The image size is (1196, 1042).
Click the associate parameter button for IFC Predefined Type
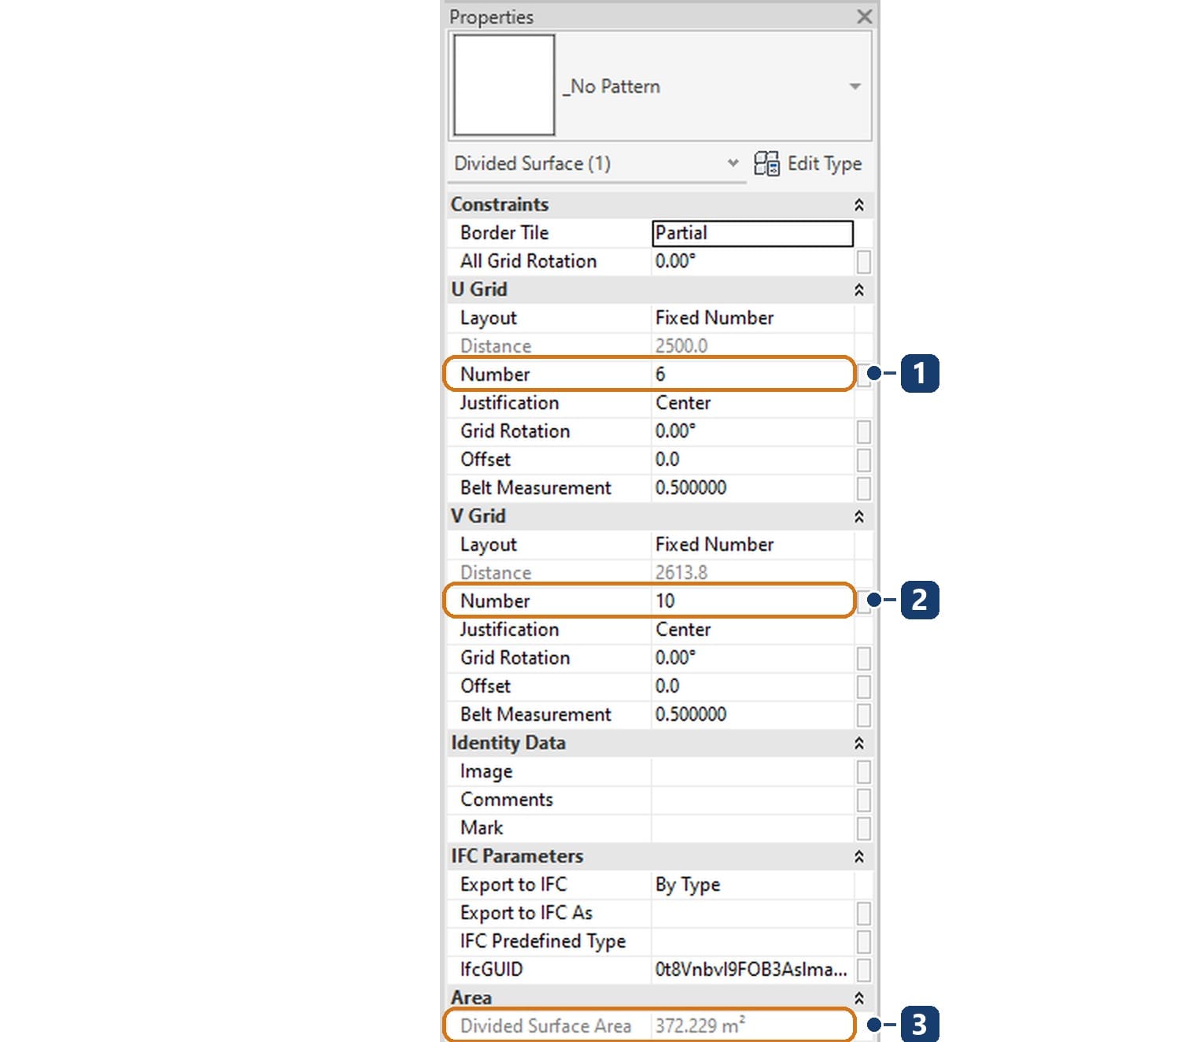(x=864, y=941)
